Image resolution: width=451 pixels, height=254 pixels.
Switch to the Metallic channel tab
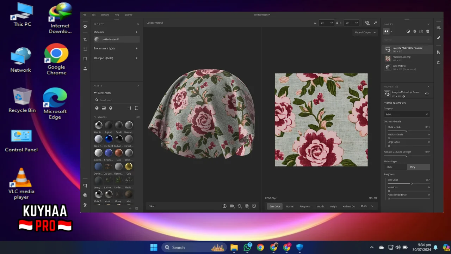tap(320, 206)
